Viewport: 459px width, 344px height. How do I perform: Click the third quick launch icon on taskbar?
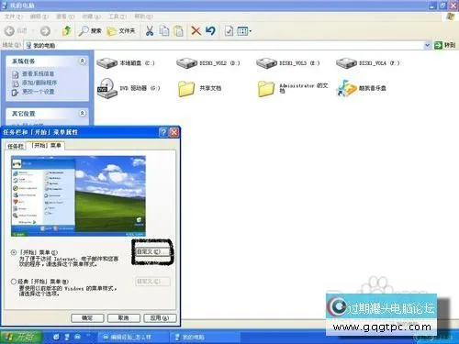point(78,337)
